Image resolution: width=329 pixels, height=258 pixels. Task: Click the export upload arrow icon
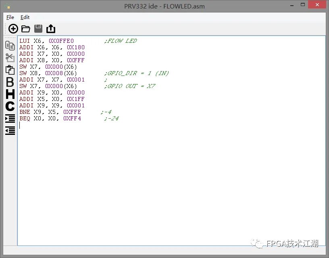tap(51, 29)
